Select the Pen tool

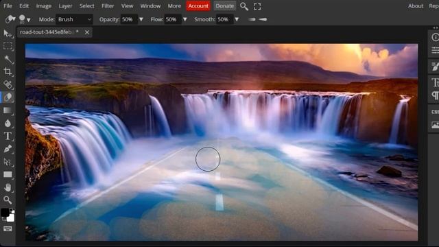tap(8, 149)
